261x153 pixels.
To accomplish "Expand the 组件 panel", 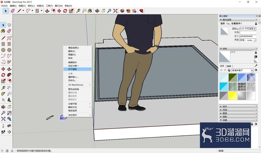I will 221,106.
